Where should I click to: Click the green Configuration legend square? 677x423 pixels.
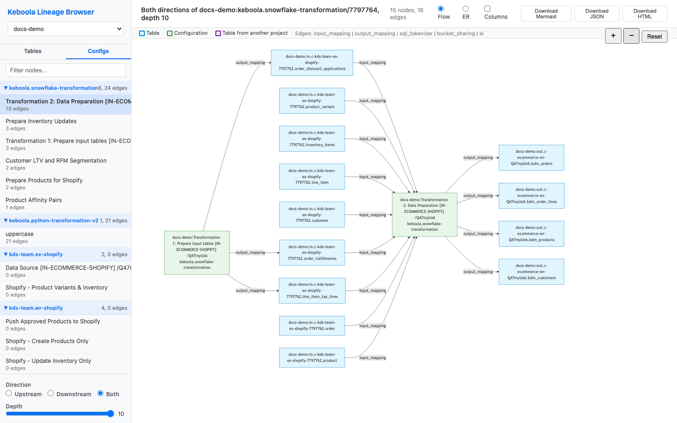pyautogui.click(x=170, y=33)
